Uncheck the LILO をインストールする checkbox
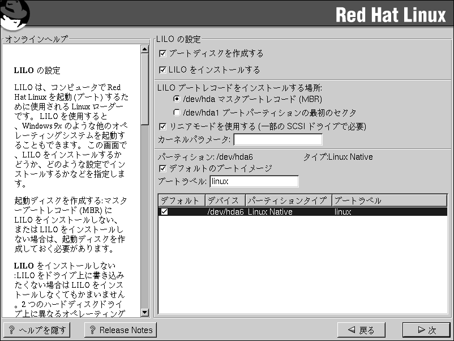Image resolution: width=454 pixels, height=341 pixels. [163, 70]
